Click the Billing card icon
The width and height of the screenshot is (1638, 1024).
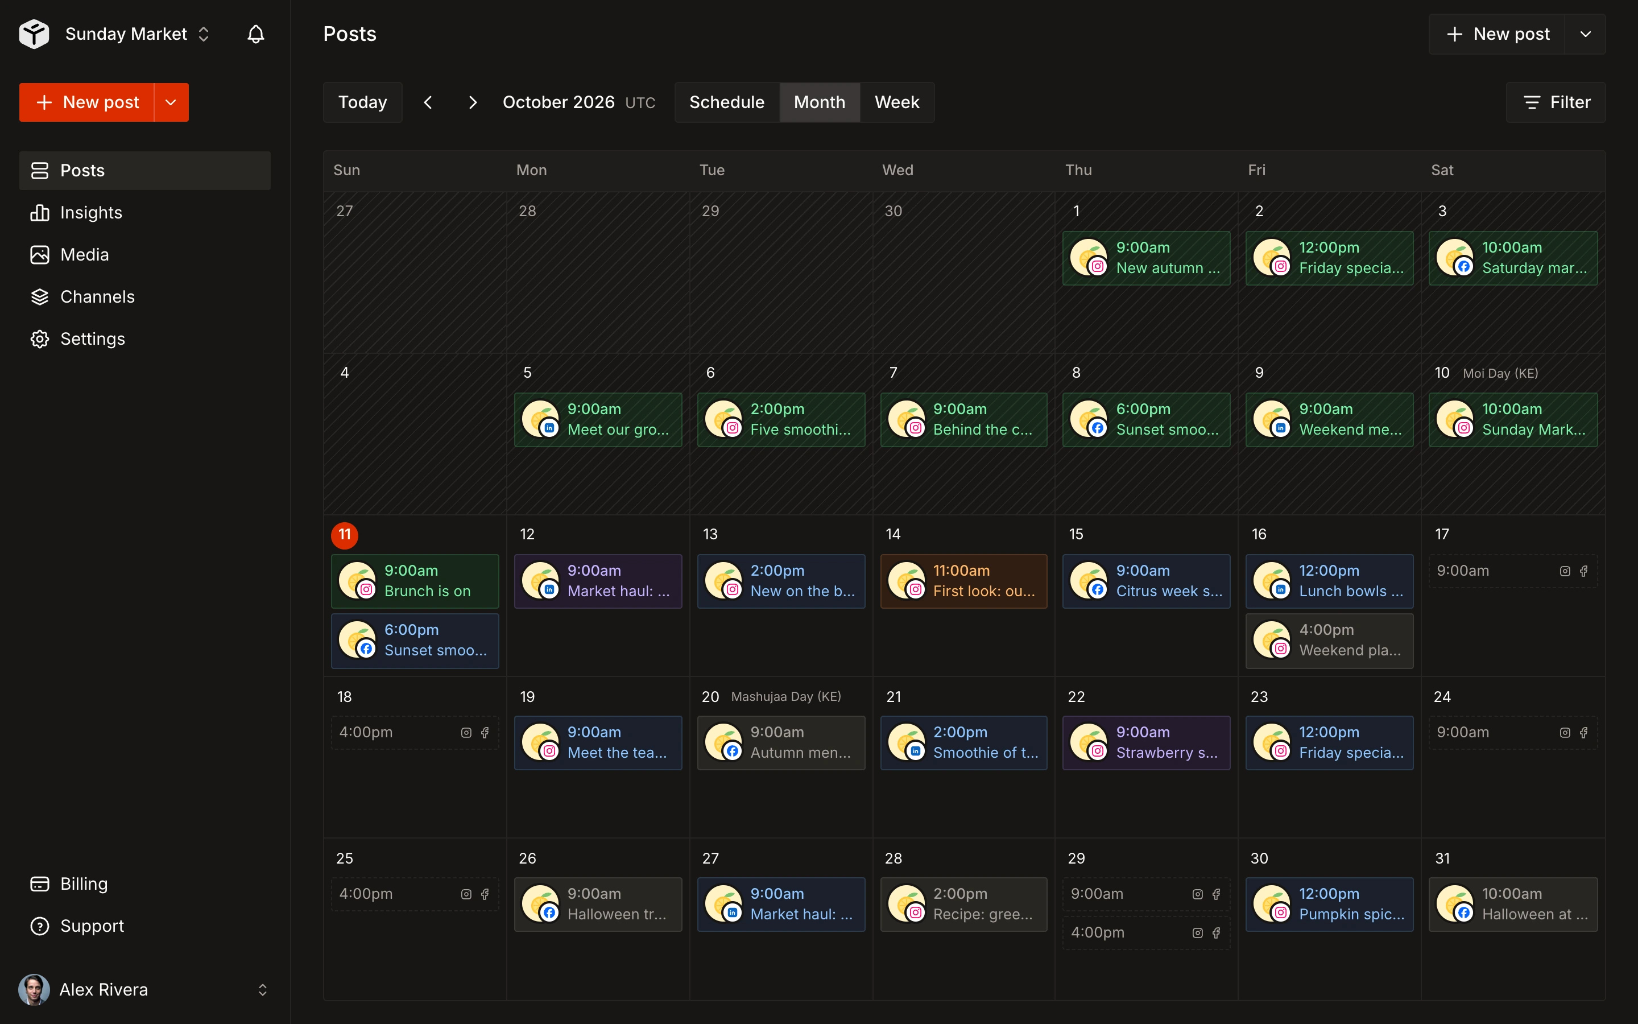click(x=40, y=884)
